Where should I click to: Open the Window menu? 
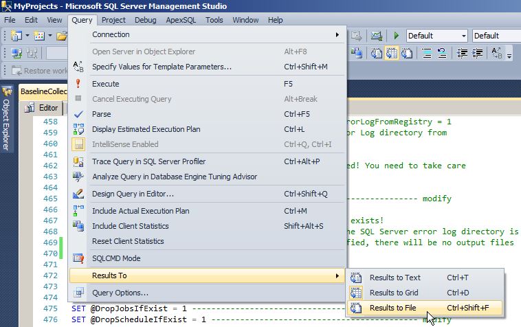(245, 20)
